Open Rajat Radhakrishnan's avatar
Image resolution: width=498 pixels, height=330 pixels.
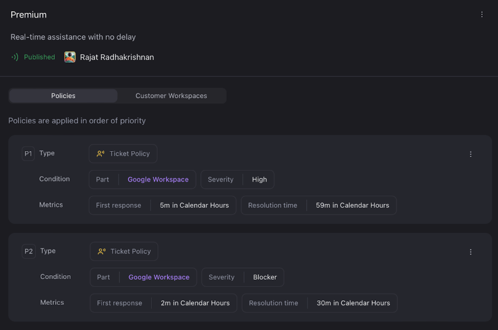[70, 57]
